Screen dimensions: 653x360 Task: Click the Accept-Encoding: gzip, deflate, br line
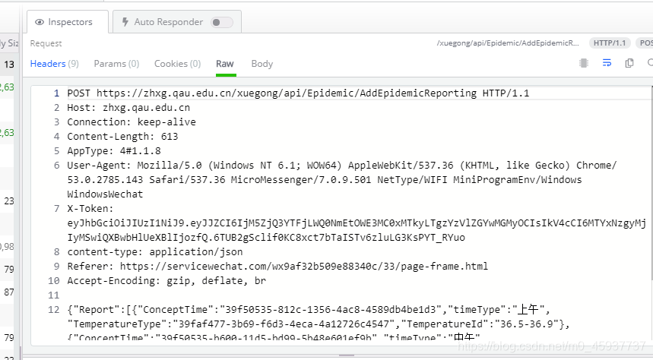click(166, 280)
